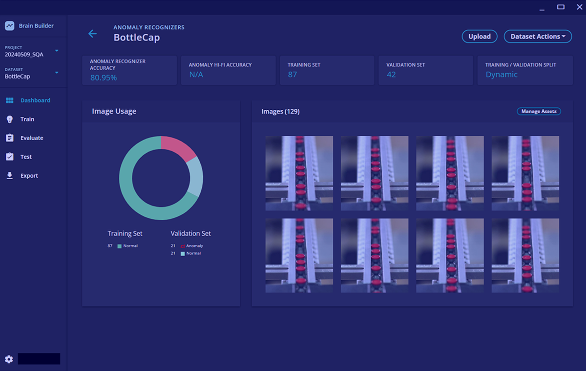This screenshot has width=586, height=371.
Task: Click the green Training Set Normal swatch
Action: coord(120,246)
